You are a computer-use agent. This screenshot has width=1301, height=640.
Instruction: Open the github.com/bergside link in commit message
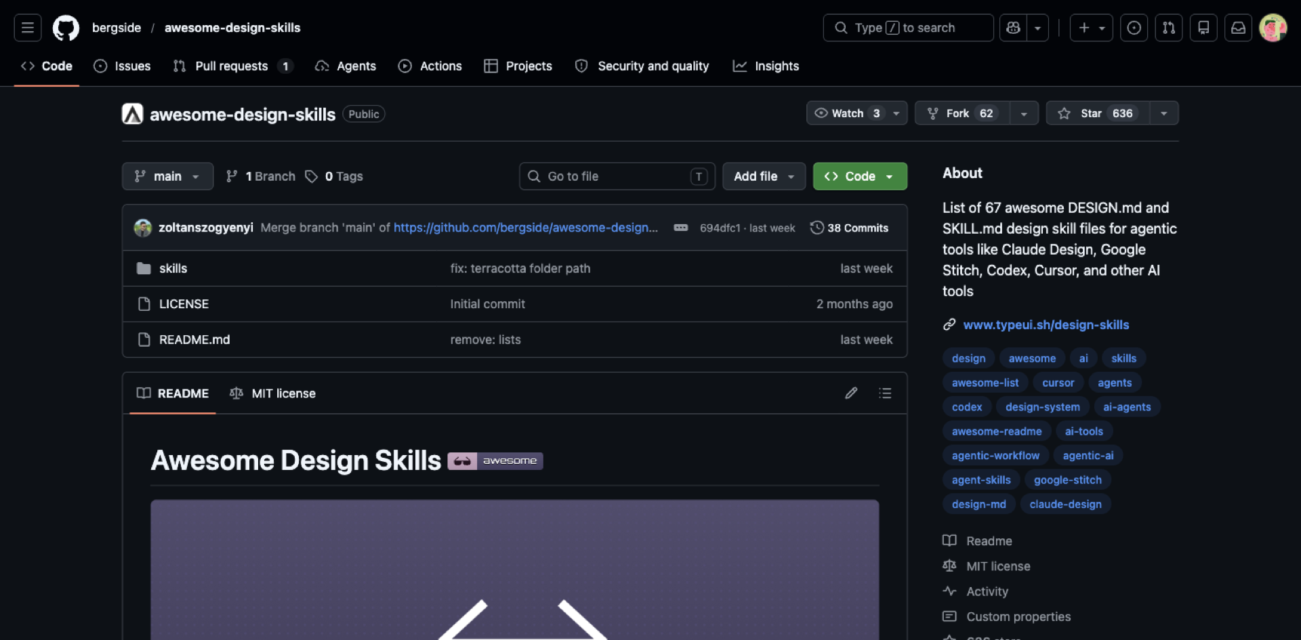(x=526, y=228)
